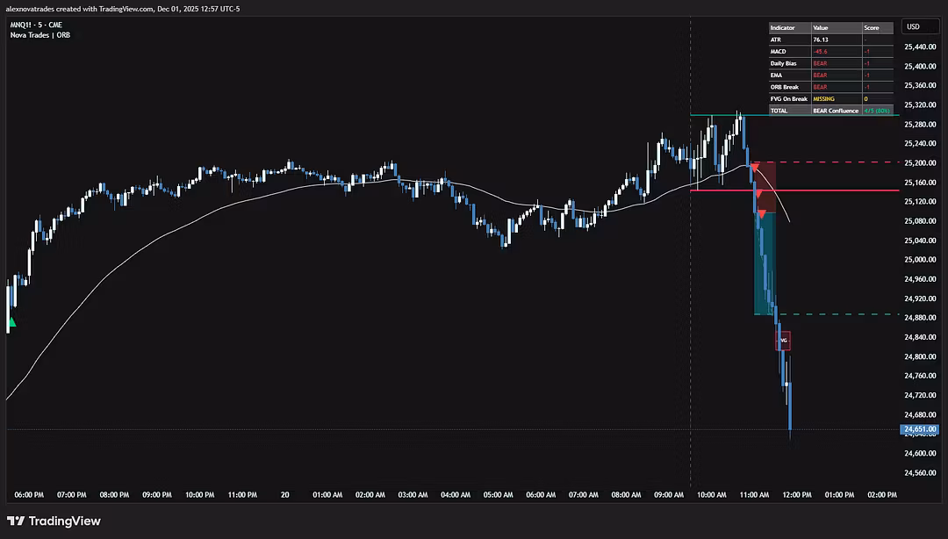
Task: Click the 12:00 PM label on time axis
Action: coord(796,495)
